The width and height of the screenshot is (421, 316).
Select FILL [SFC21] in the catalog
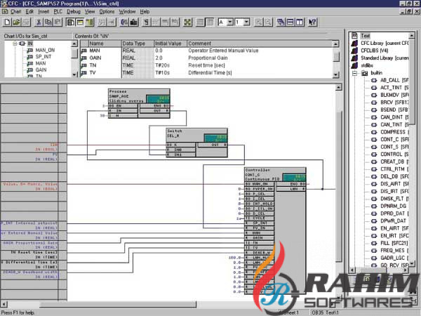click(394, 243)
